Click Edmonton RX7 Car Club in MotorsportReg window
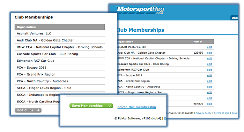The image size is (244, 132). coord(133,70)
